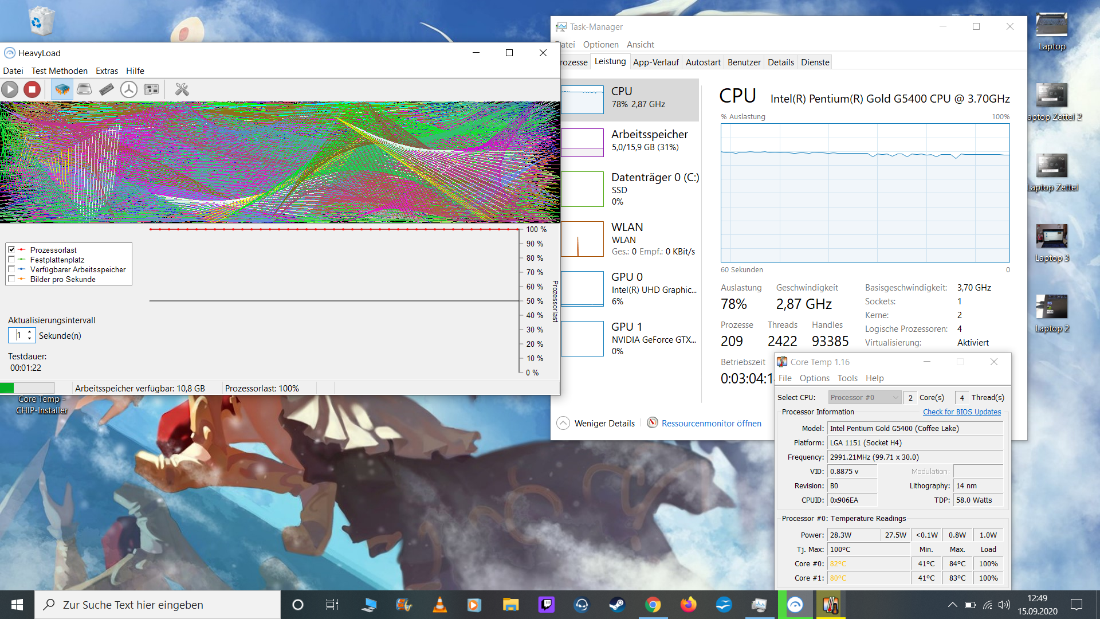The width and height of the screenshot is (1100, 619).
Task: Open the Wi-Fi network flyout in tray
Action: tap(987, 605)
